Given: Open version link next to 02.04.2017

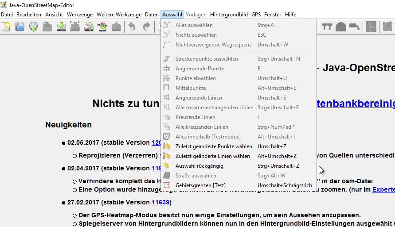Looking at the screenshot, I should click(x=156, y=168).
